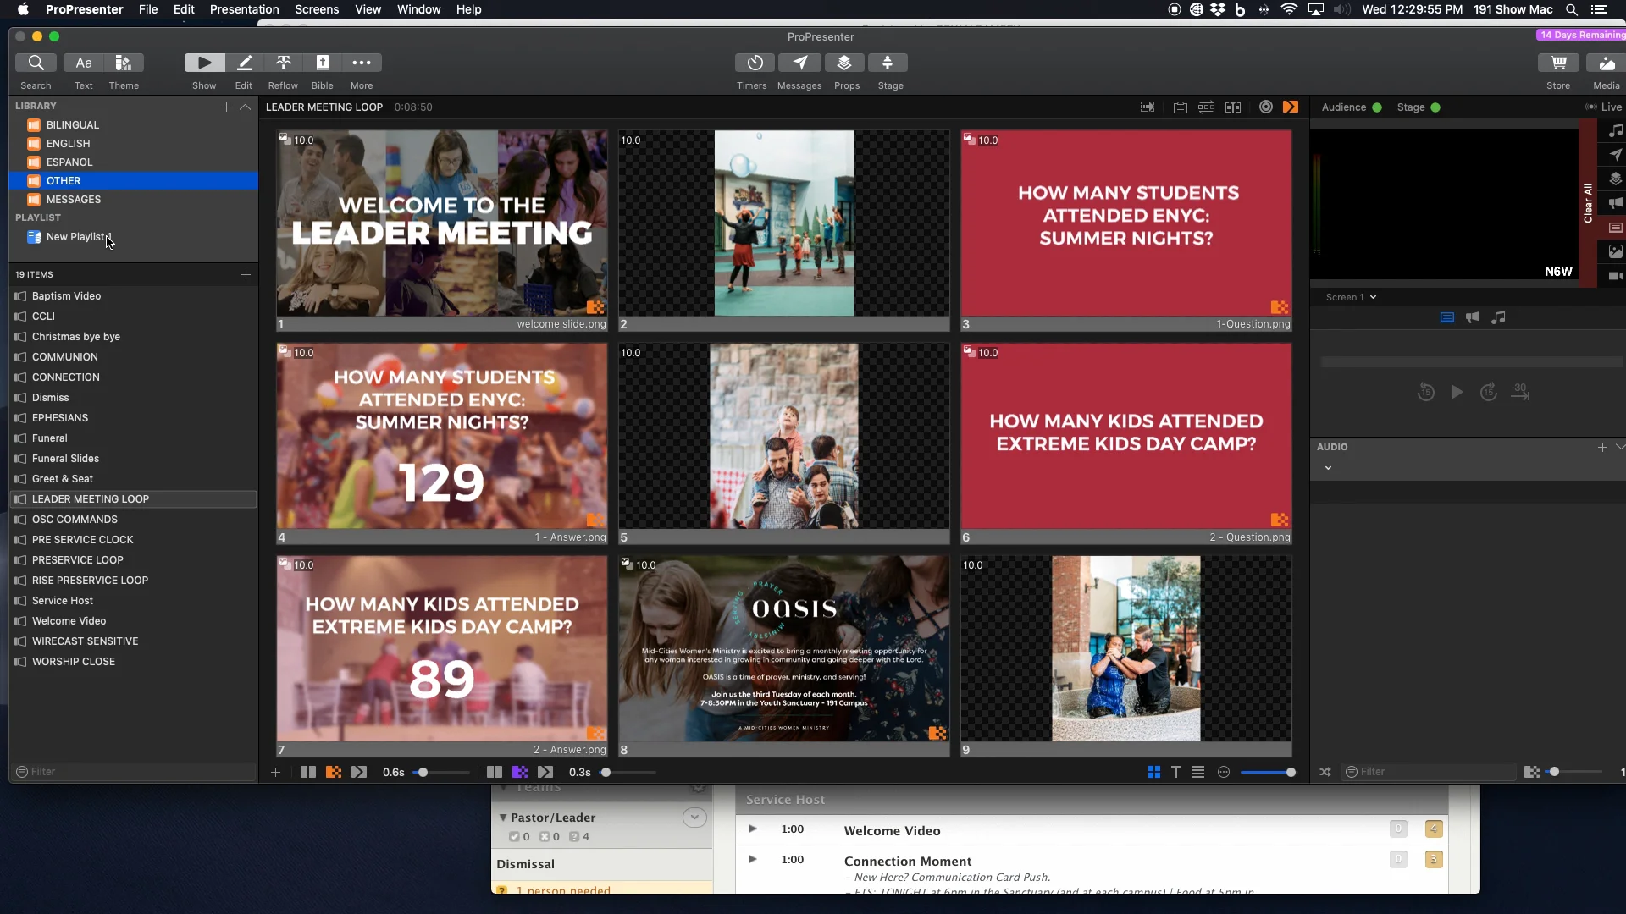This screenshot has width=1626, height=914.
Task: Toggle the Audience screen output
Action: (1376, 107)
